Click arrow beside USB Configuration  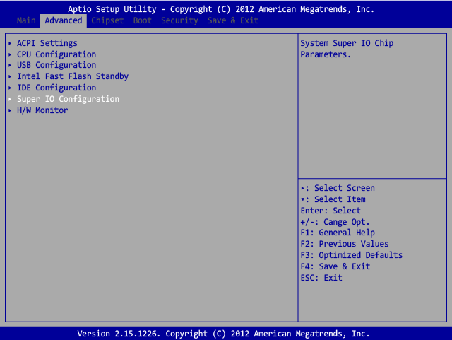(10, 65)
